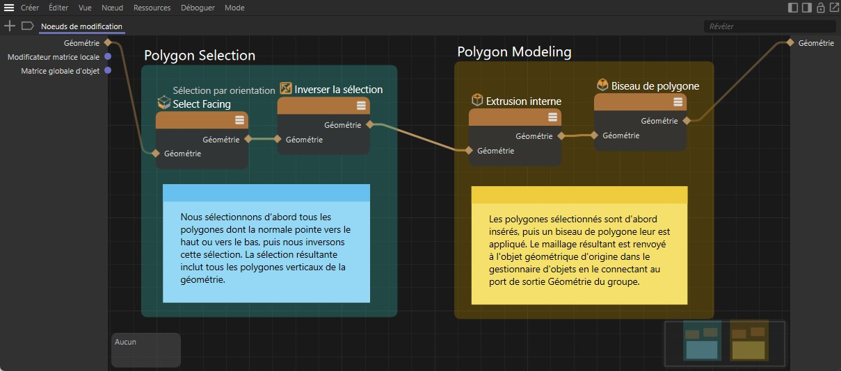
Task: Open the hamburger menu icon
Action: [x=9, y=8]
